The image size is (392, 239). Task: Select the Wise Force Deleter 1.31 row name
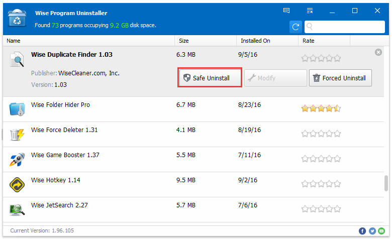64,130
